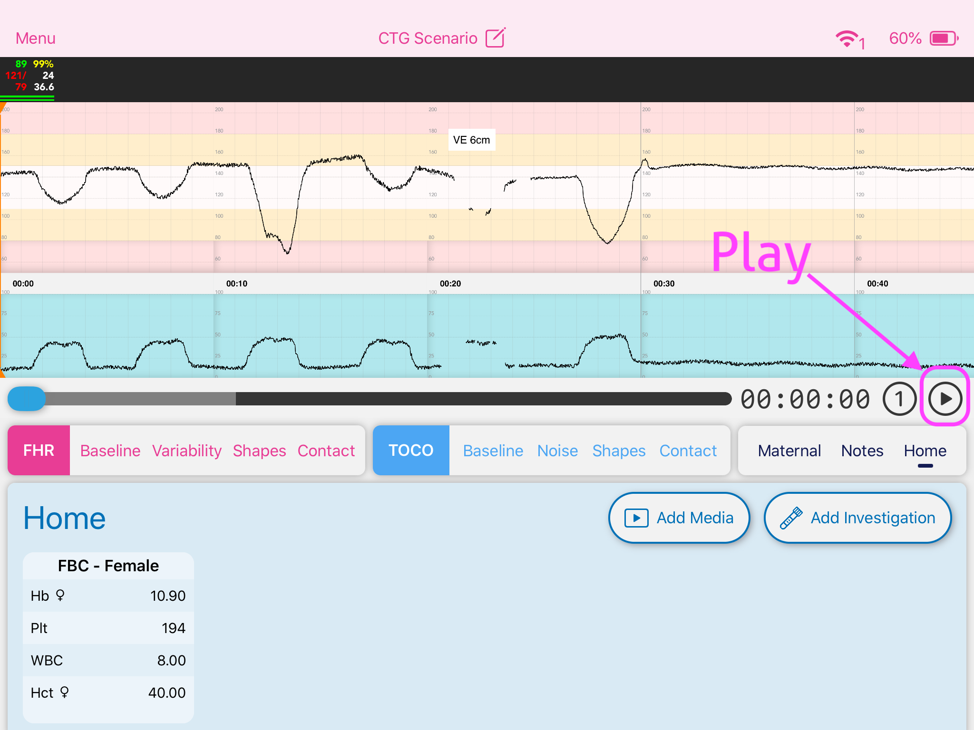Enable the Noise option for TOCO

557,450
